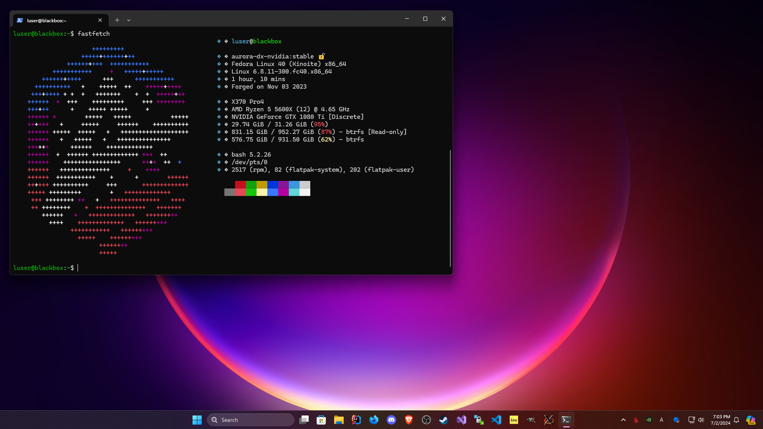This screenshot has width=763, height=429.
Task: Close the luser@blackbox tab
Action: coord(100,20)
